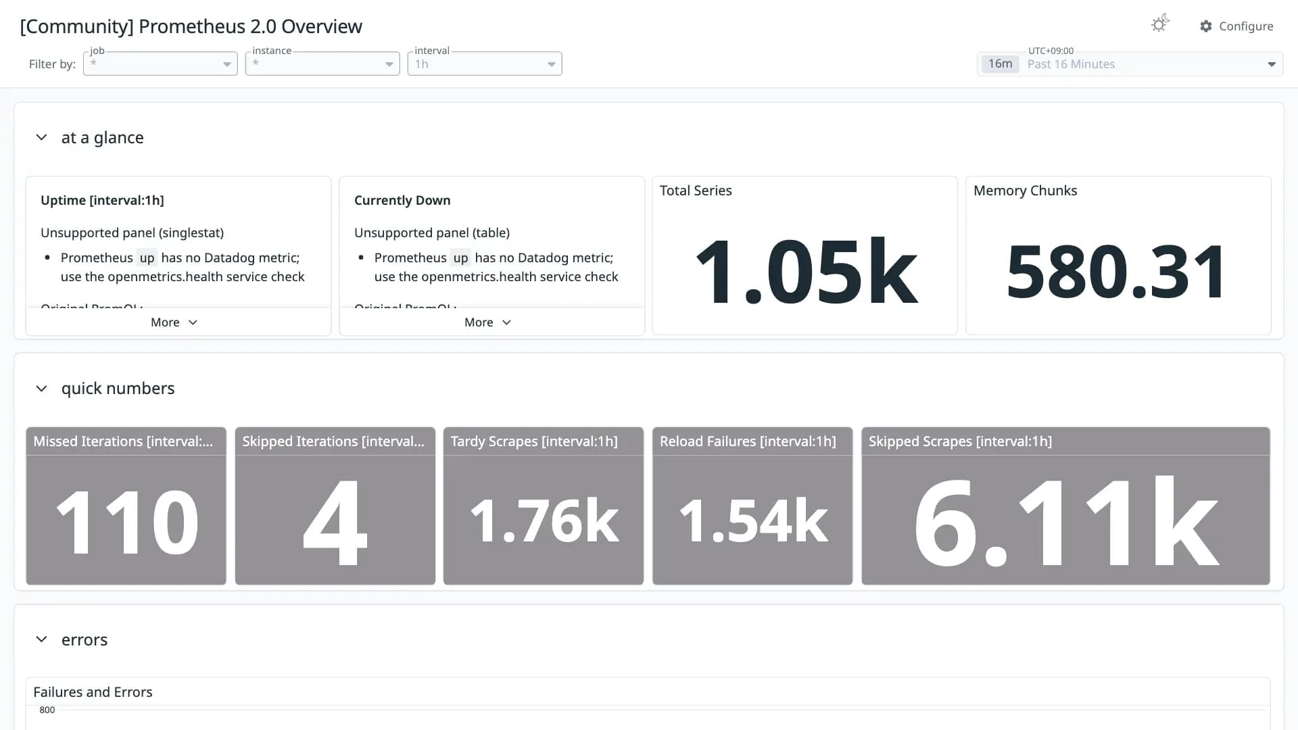Click 'Unsupported panel (singlestat)' text
Image resolution: width=1298 pixels, height=730 pixels.
(x=132, y=233)
